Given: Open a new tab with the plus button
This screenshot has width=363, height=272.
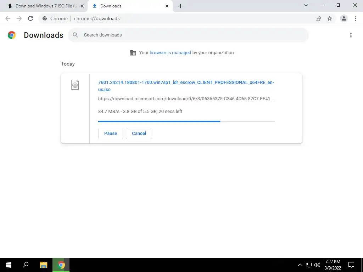Looking at the screenshot, I should (180, 6).
